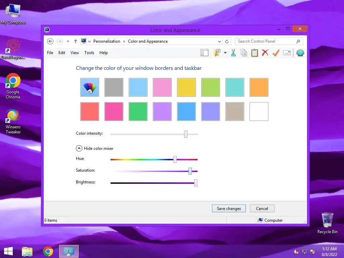
Task: Pick the green swatch in second row
Action: coord(138,112)
